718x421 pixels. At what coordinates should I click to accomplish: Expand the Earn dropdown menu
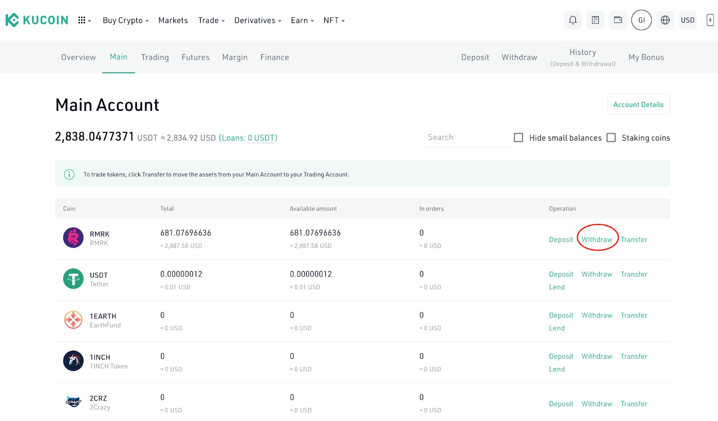coord(302,20)
